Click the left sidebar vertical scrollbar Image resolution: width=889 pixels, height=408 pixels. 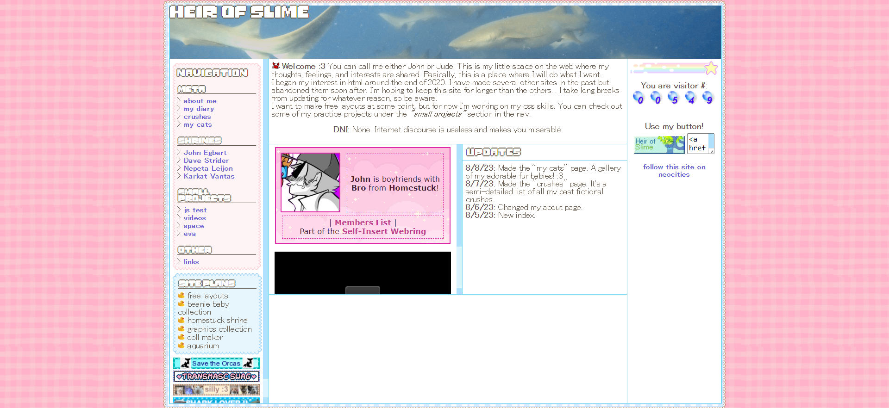266,231
